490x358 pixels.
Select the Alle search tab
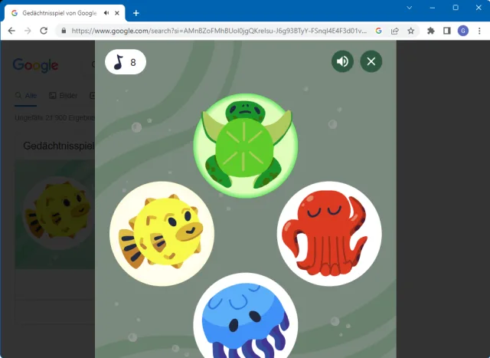tap(26, 96)
